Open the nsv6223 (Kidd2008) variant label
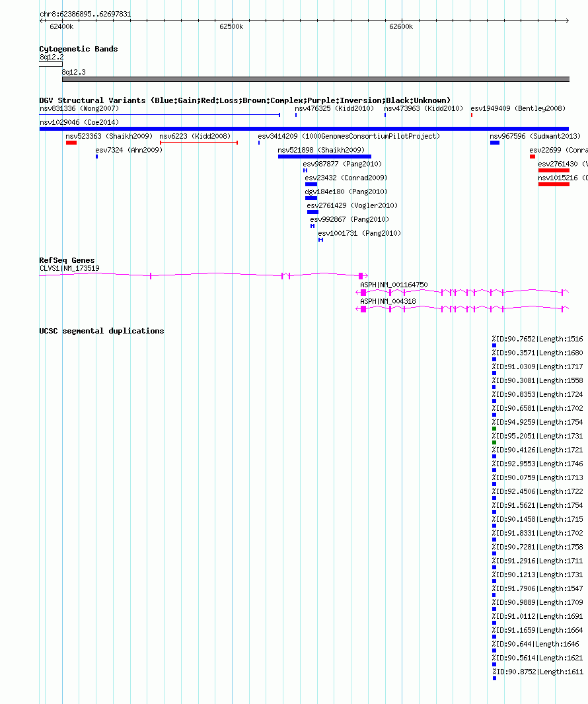Screen dimensions: 588x704 (195, 137)
